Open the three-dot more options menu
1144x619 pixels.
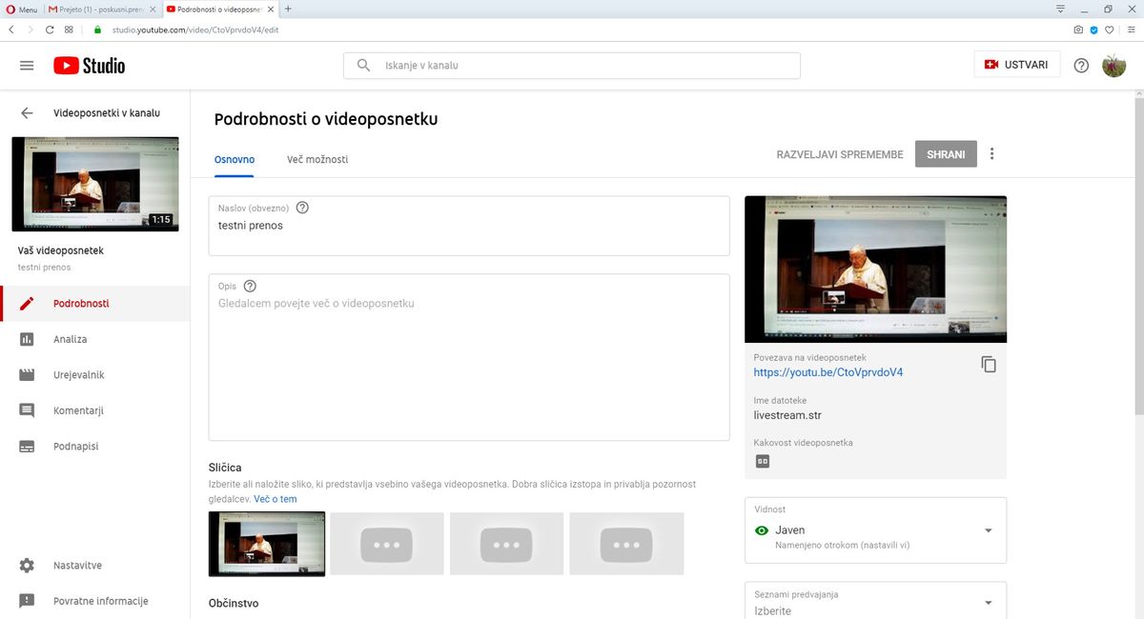[992, 154]
